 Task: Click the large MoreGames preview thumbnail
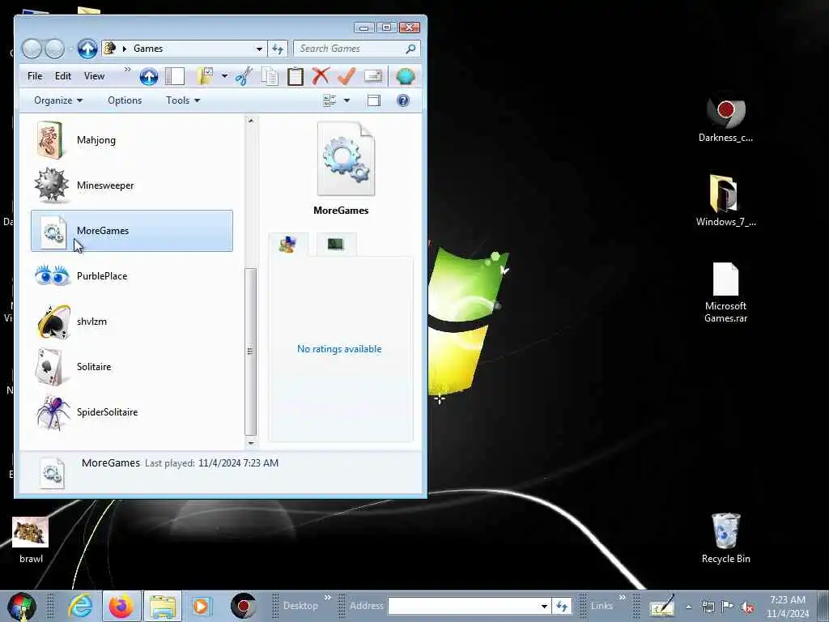pyautogui.click(x=346, y=159)
